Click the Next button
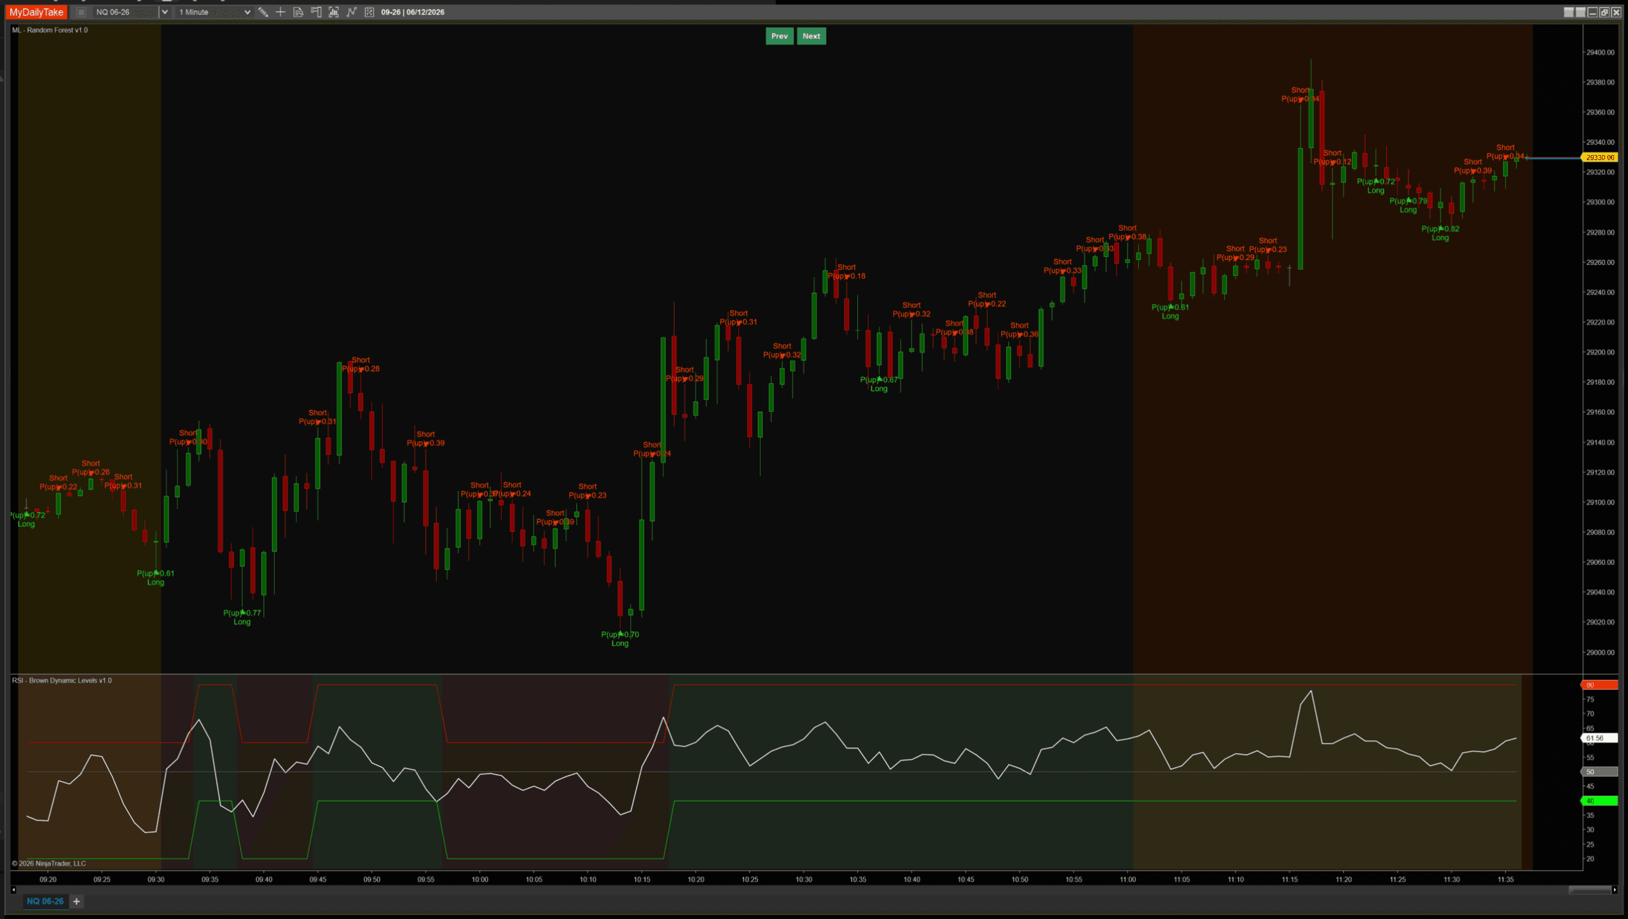The image size is (1628, 919). (x=811, y=36)
